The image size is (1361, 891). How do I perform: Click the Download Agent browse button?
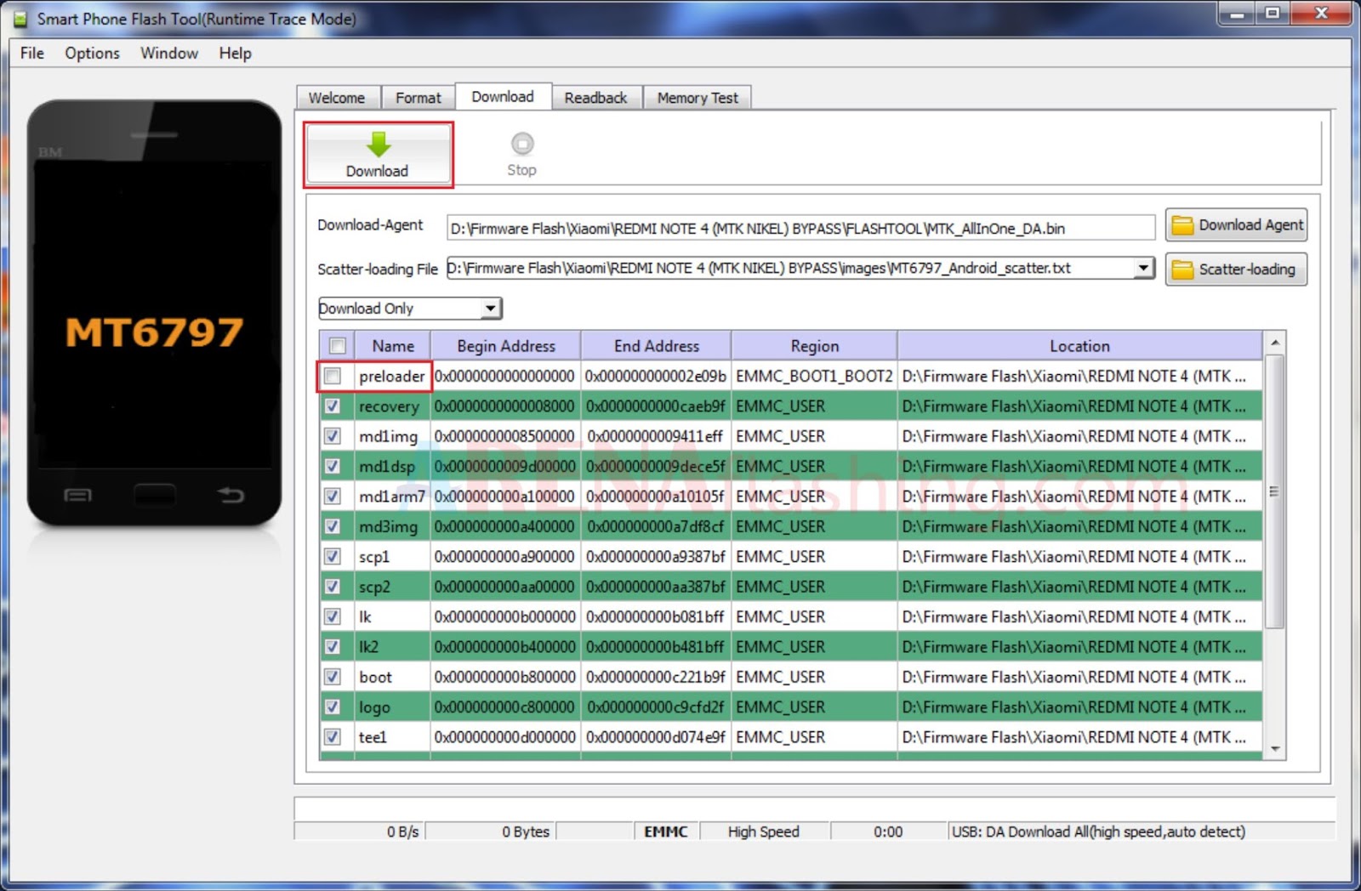click(x=1236, y=225)
